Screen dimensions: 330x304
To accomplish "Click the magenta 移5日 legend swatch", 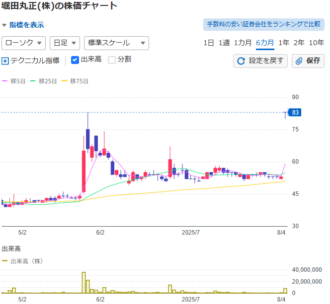I will (4, 81).
